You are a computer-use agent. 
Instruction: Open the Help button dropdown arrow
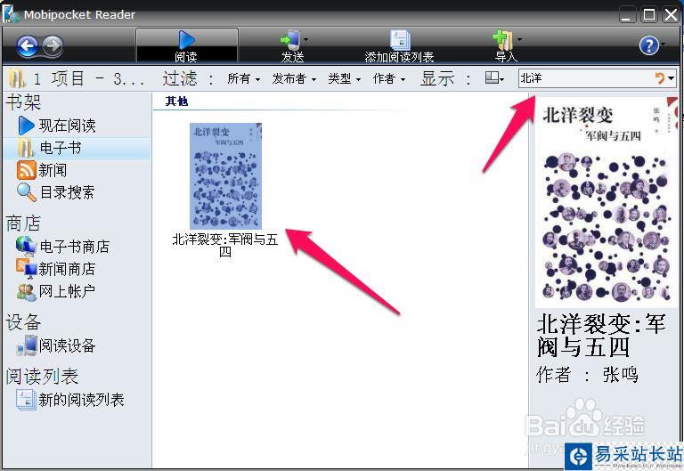[663, 45]
